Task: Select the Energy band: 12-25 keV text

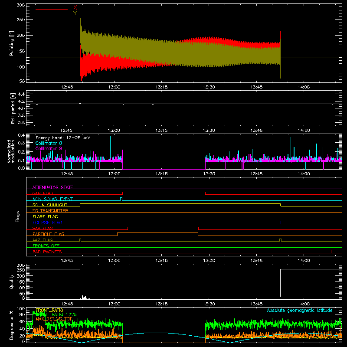Action: pyautogui.click(x=63, y=138)
